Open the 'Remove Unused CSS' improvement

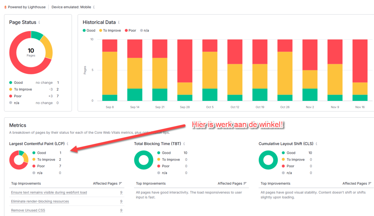pos(28,210)
